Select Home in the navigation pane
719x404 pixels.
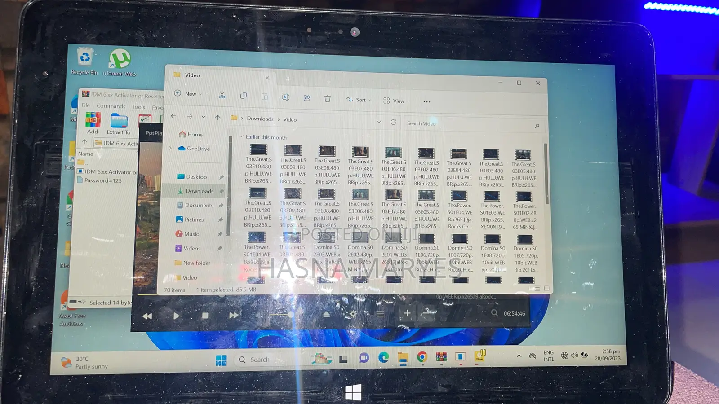tap(191, 134)
